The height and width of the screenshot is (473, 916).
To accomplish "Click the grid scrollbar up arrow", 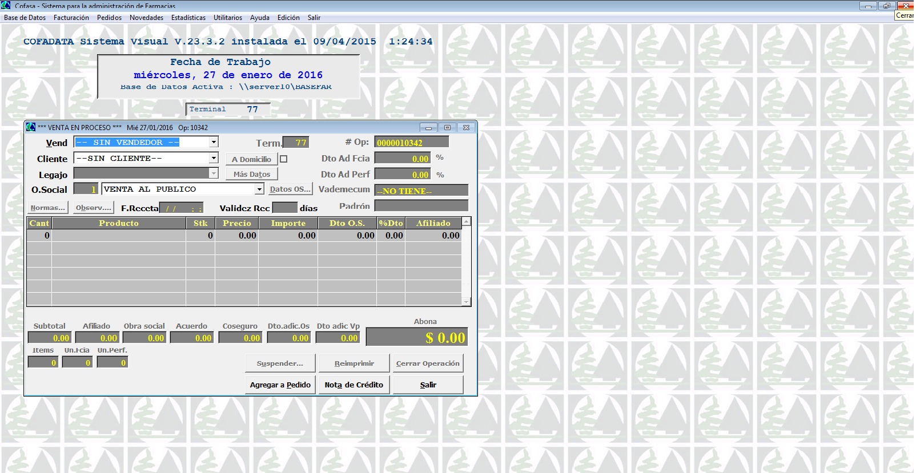I will coord(466,221).
